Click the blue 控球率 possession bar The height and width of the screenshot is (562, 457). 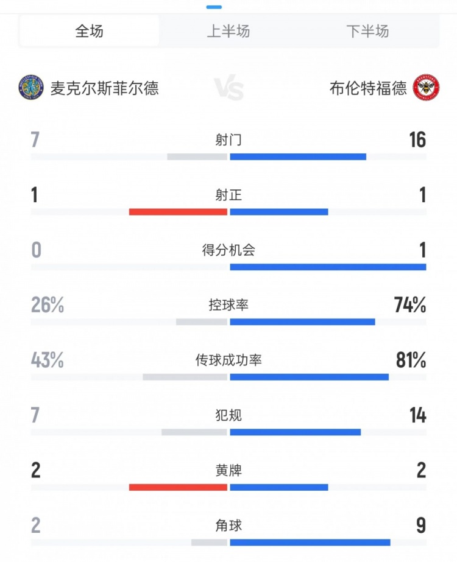(x=302, y=321)
